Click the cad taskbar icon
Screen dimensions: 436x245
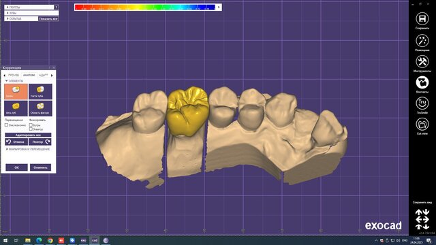pos(95,240)
